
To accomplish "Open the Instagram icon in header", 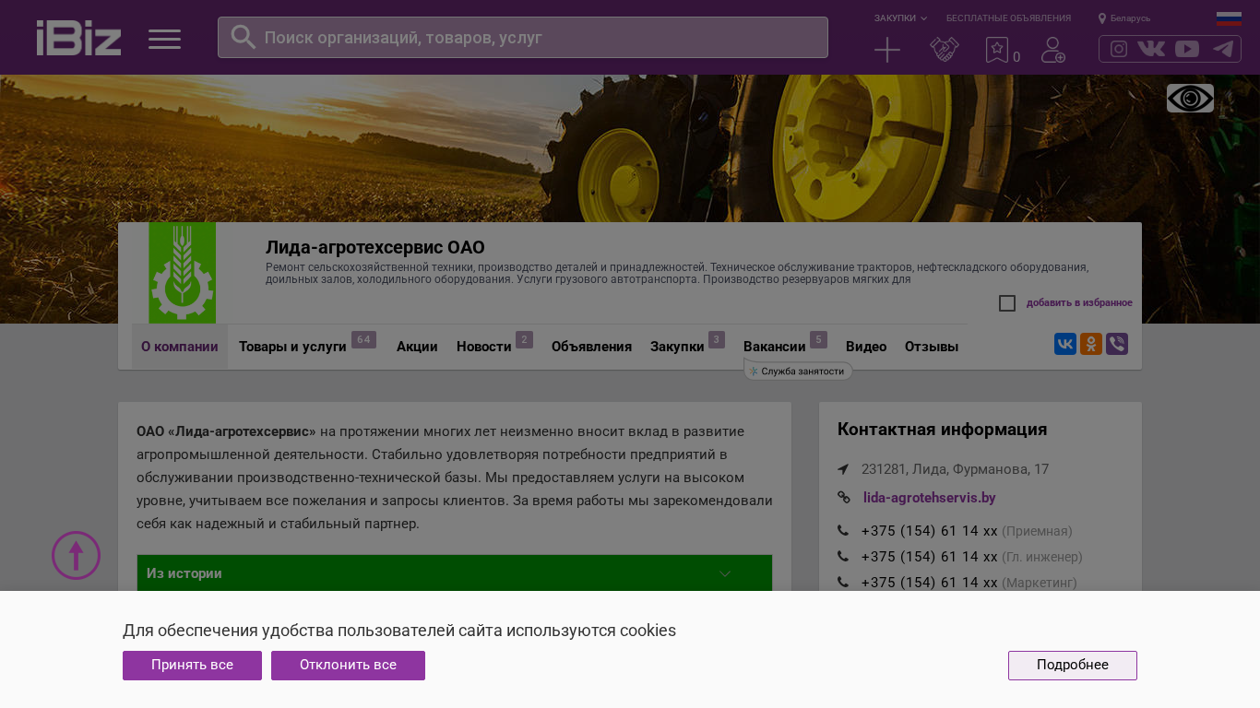I will click(x=1119, y=49).
